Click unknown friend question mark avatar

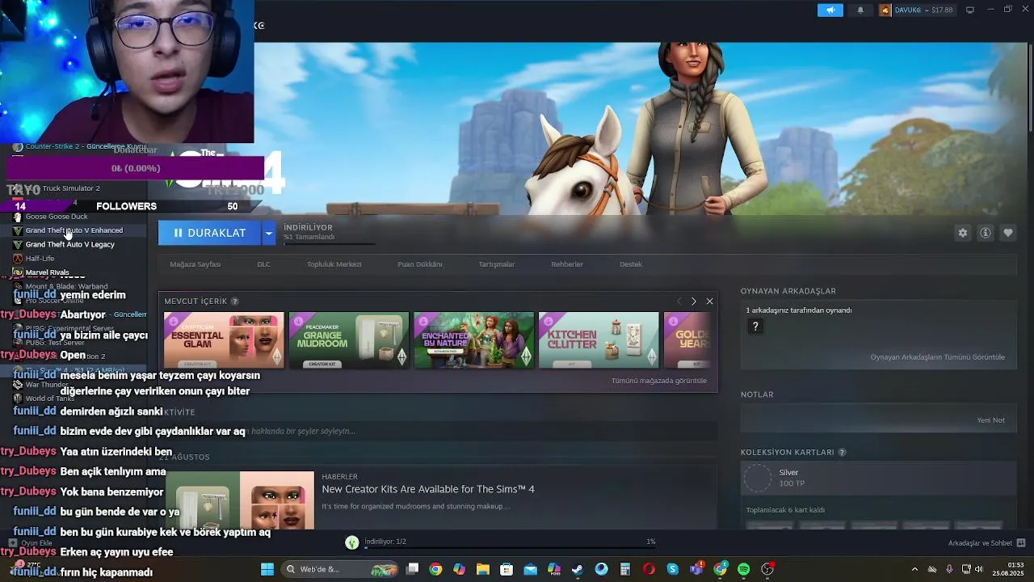[x=755, y=327]
